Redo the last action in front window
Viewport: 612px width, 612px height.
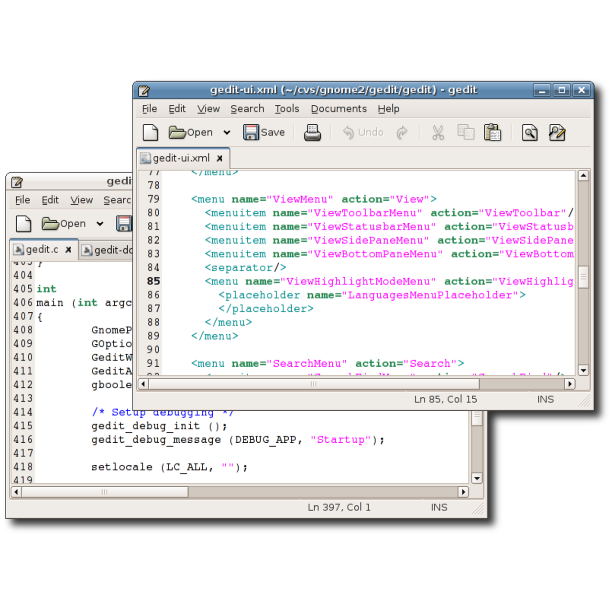tap(402, 132)
